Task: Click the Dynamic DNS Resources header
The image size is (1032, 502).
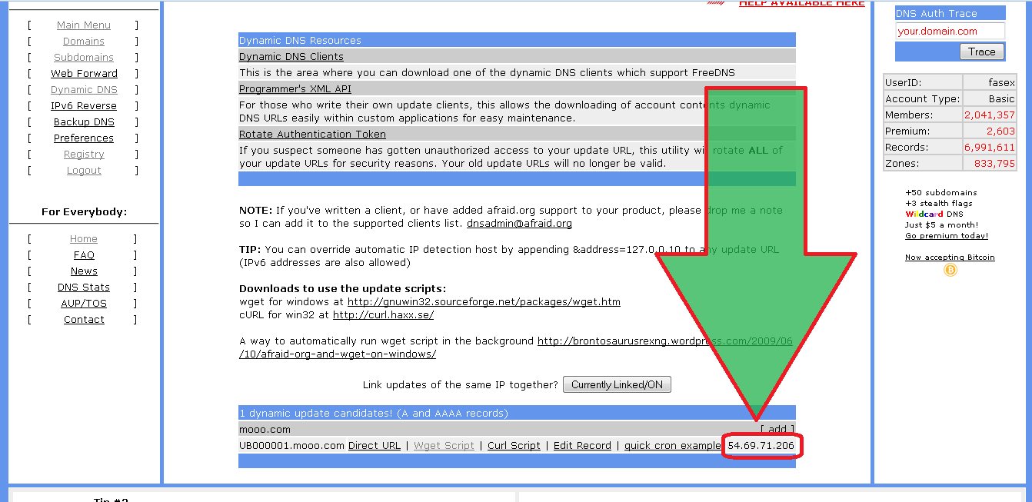Action: click(x=517, y=40)
